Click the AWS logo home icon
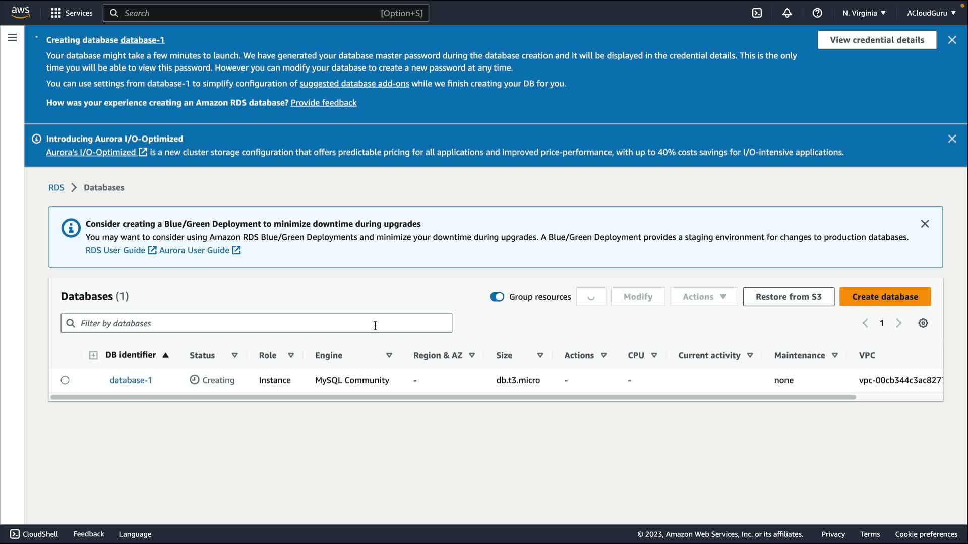Viewport: 968px width, 544px height. [x=21, y=12]
